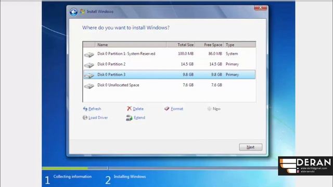333x187 pixels.
Task: Open the Load Driver link
Action: [98, 118]
